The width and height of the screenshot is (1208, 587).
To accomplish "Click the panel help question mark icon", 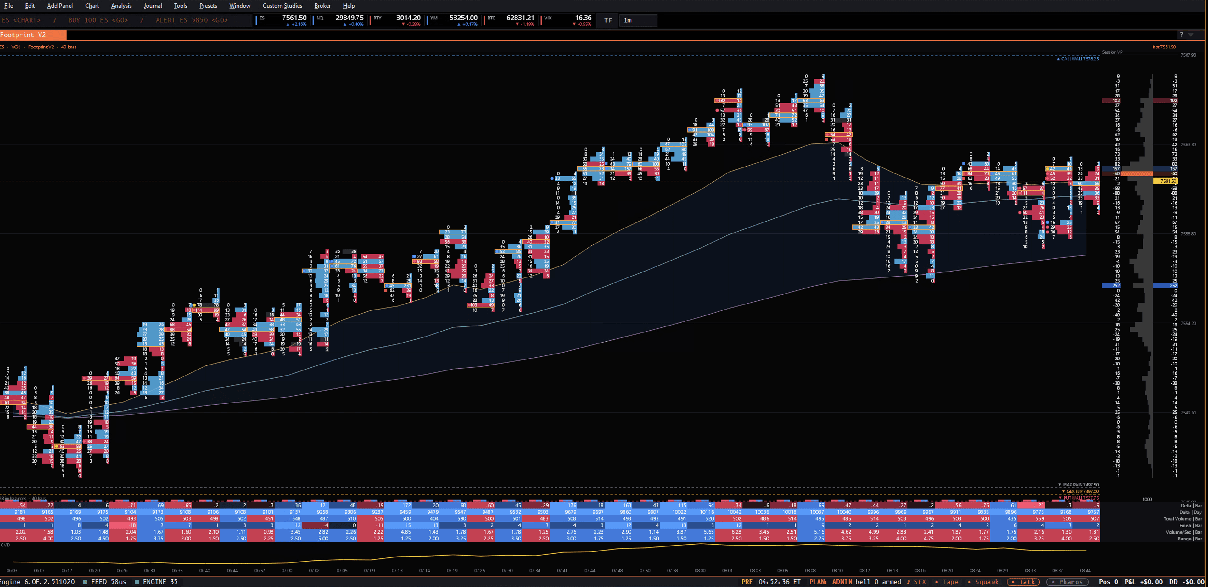I will (x=1181, y=35).
